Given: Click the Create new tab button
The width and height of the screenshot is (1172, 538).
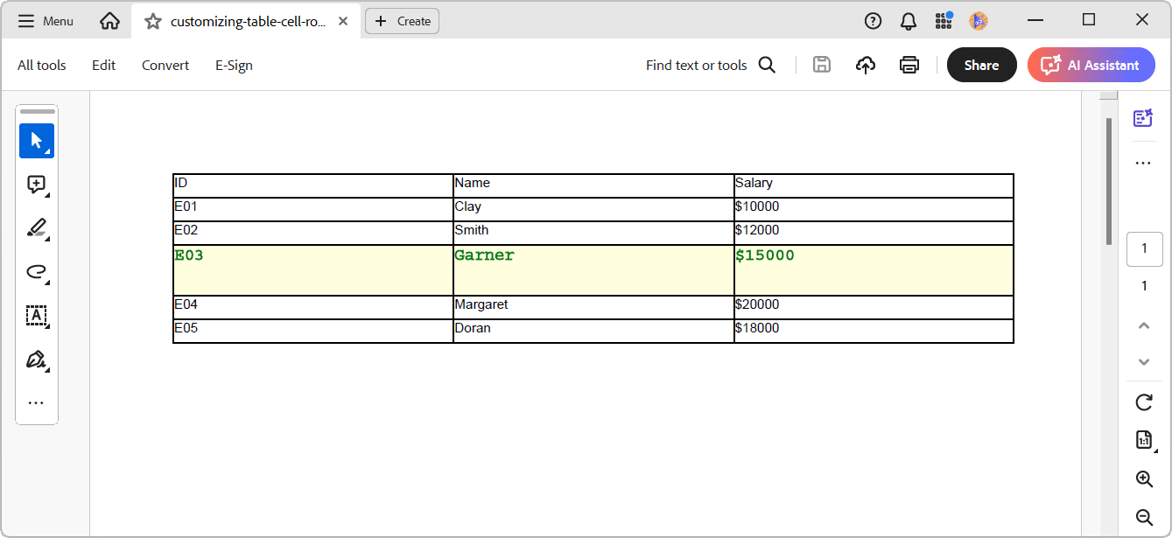Looking at the screenshot, I should (x=402, y=21).
